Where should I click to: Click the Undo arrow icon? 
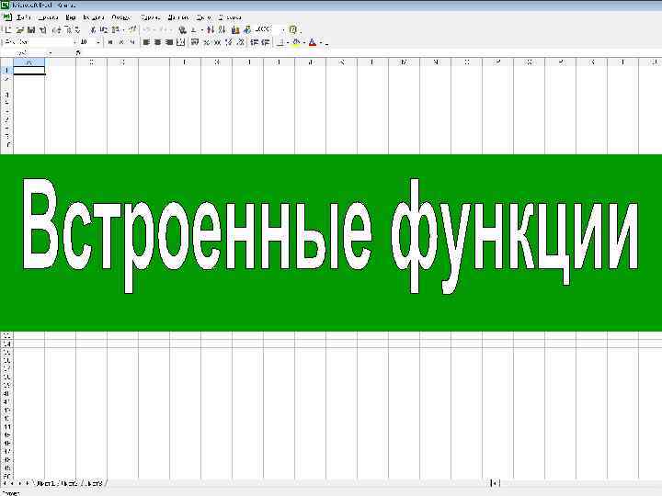[x=148, y=29]
